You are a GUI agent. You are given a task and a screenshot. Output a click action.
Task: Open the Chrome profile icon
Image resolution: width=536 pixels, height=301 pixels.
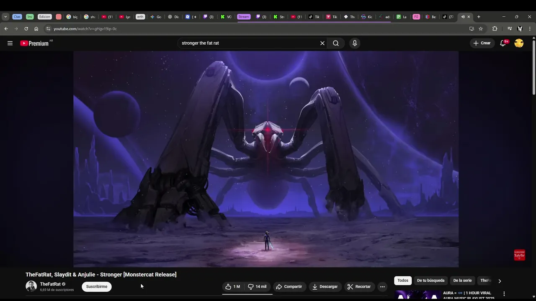click(x=520, y=29)
